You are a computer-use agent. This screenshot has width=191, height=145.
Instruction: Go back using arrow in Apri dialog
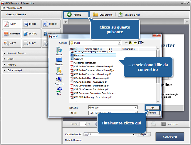(x=126, y=43)
